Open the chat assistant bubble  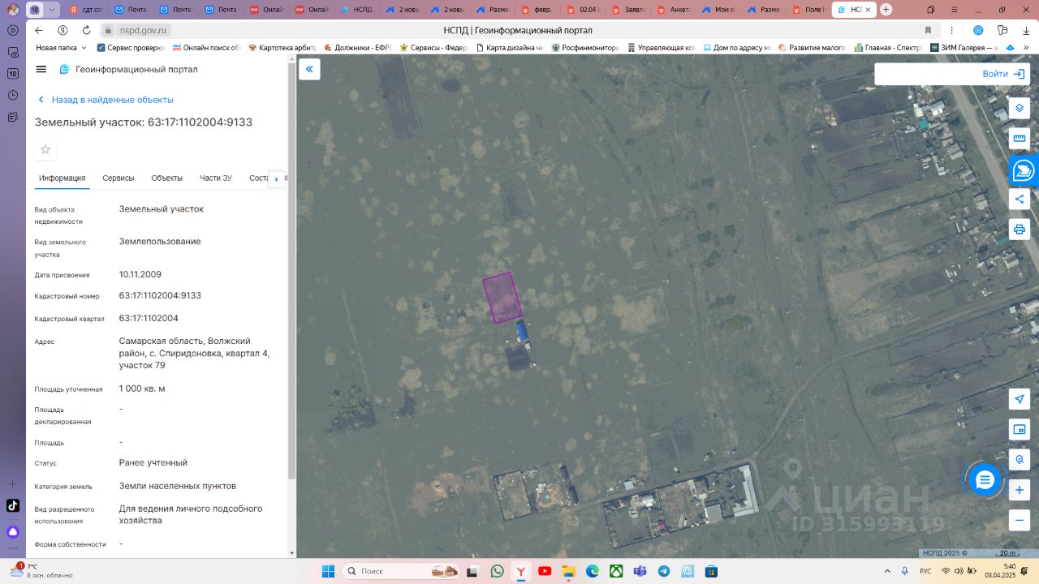[985, 480]
